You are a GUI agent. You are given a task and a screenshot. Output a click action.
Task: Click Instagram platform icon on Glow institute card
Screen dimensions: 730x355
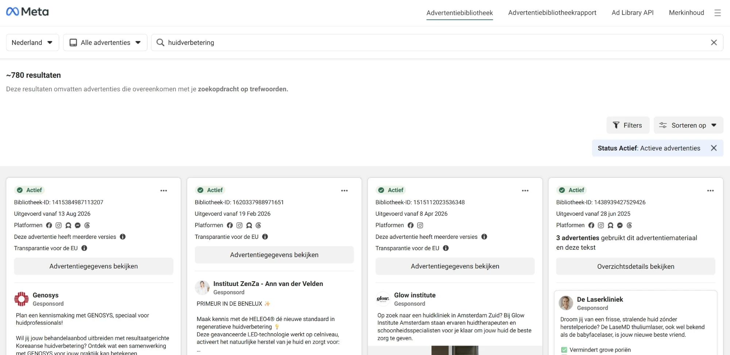point(420,225)
